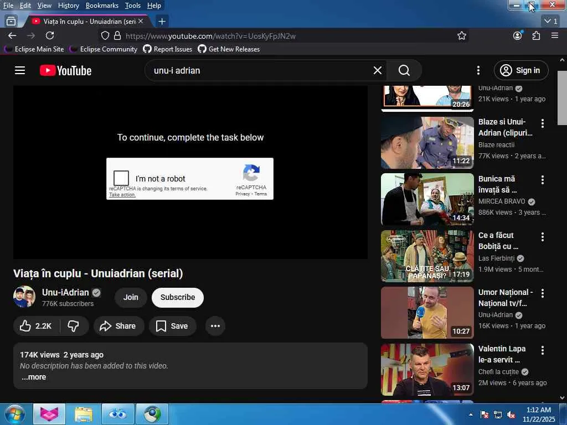Open options for Ce a făcut Bobiță video
Screen dimensions: 567x425
tap(543, 237)
